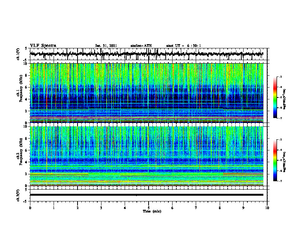301x233 pixels.
Task: Click the ch.2 colorbar log(PSD) unit label
Action: click(x=284, y=162)
